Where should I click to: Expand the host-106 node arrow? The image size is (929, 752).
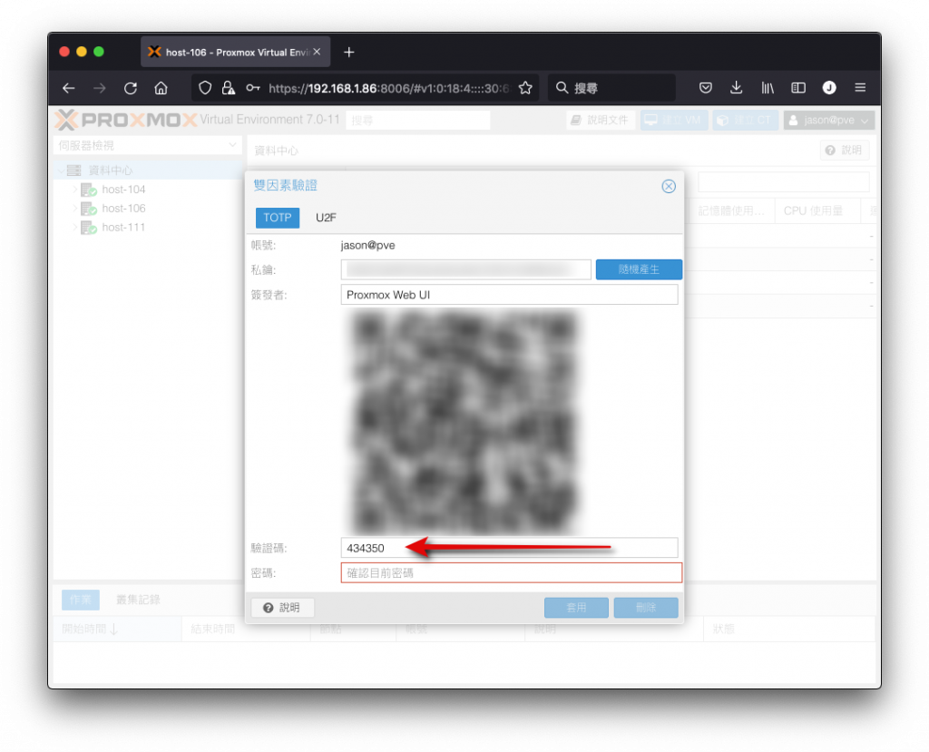point(74,209)
